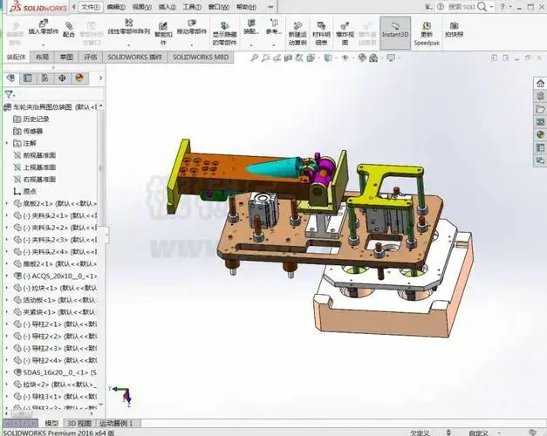Select the Move Component (移动零部件) tool

(192, 28)
